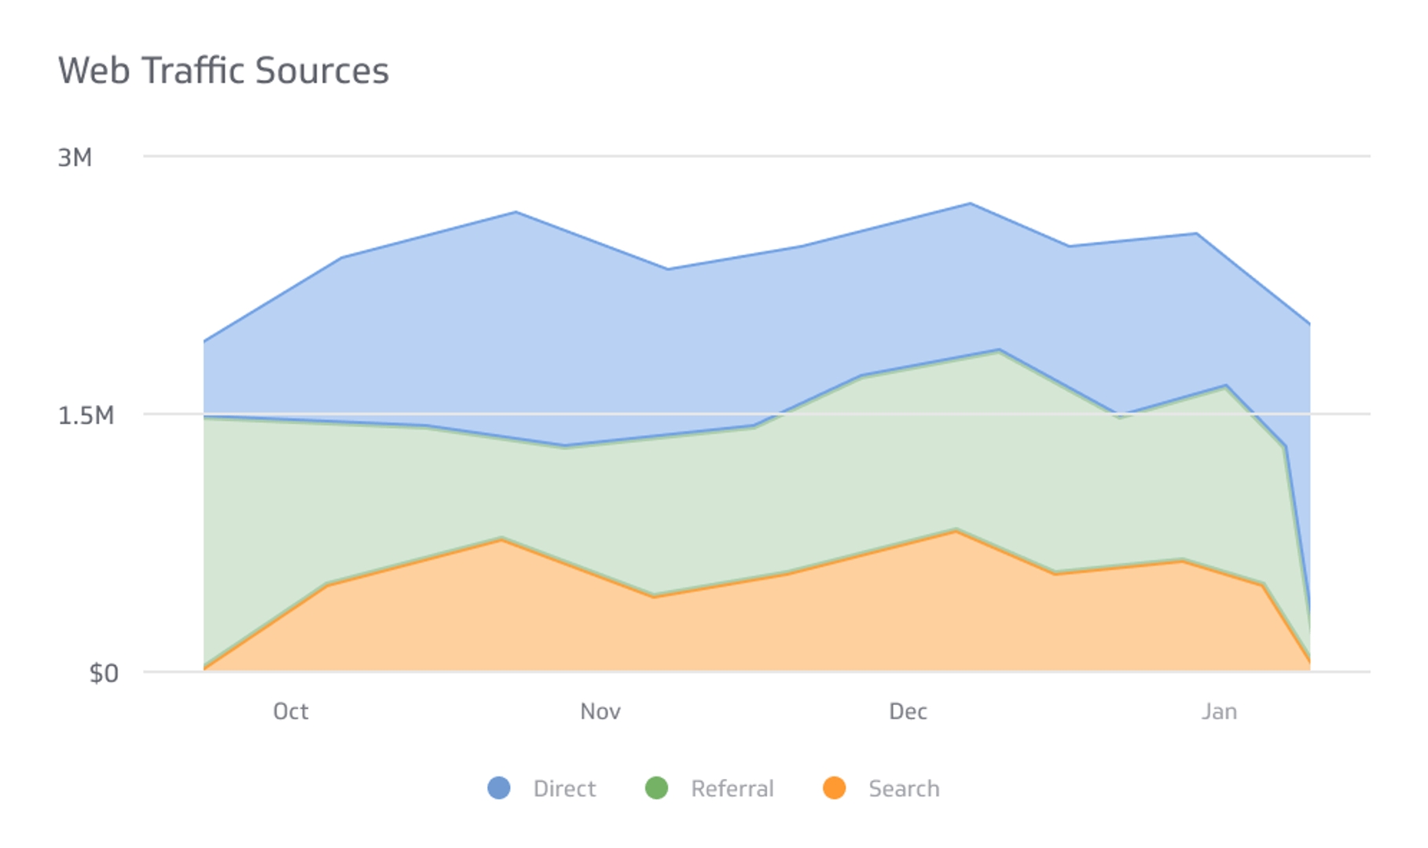Toggle the Referral series legend label
The image size is (1428, 848).
(x=732, y=788)
